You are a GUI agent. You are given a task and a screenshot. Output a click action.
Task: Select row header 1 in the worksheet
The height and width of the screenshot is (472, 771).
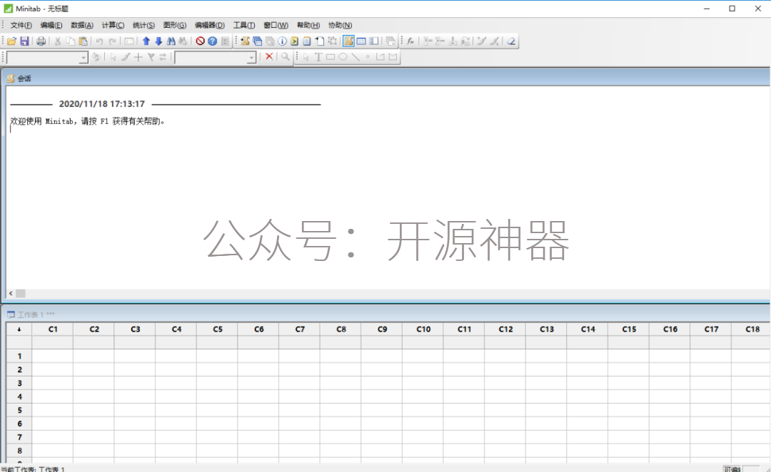(19, 356)
